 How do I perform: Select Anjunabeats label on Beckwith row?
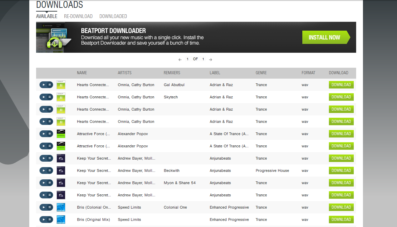(x=220, y=171)
